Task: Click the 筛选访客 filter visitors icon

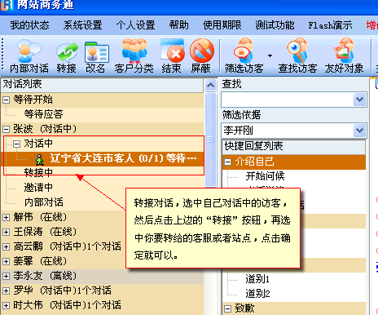Action: [244, 56]
